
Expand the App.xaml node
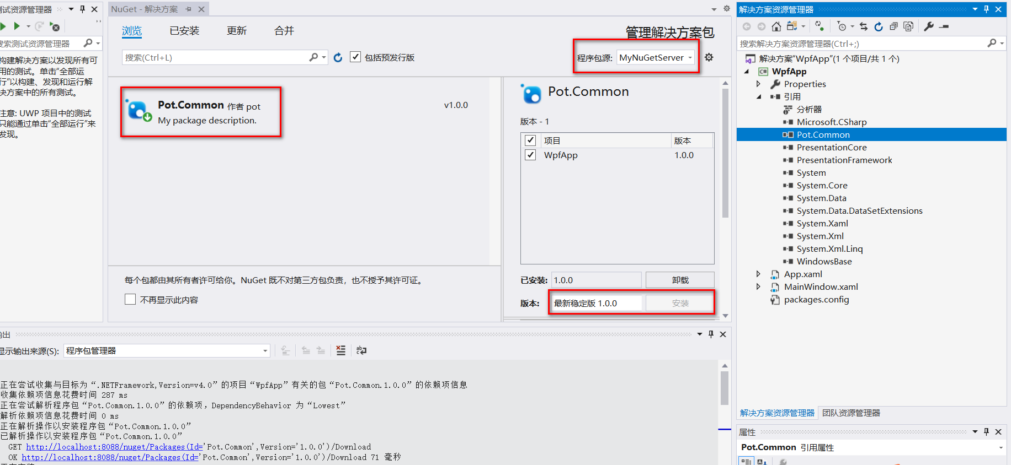click(x=758, y=274)
